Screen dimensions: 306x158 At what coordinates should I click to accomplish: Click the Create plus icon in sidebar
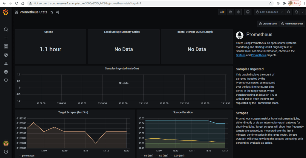(x=6, y=38)
